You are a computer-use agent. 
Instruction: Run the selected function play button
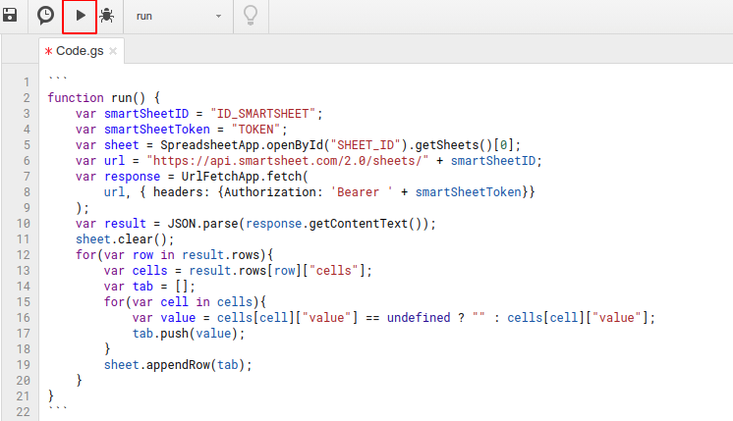80,16
